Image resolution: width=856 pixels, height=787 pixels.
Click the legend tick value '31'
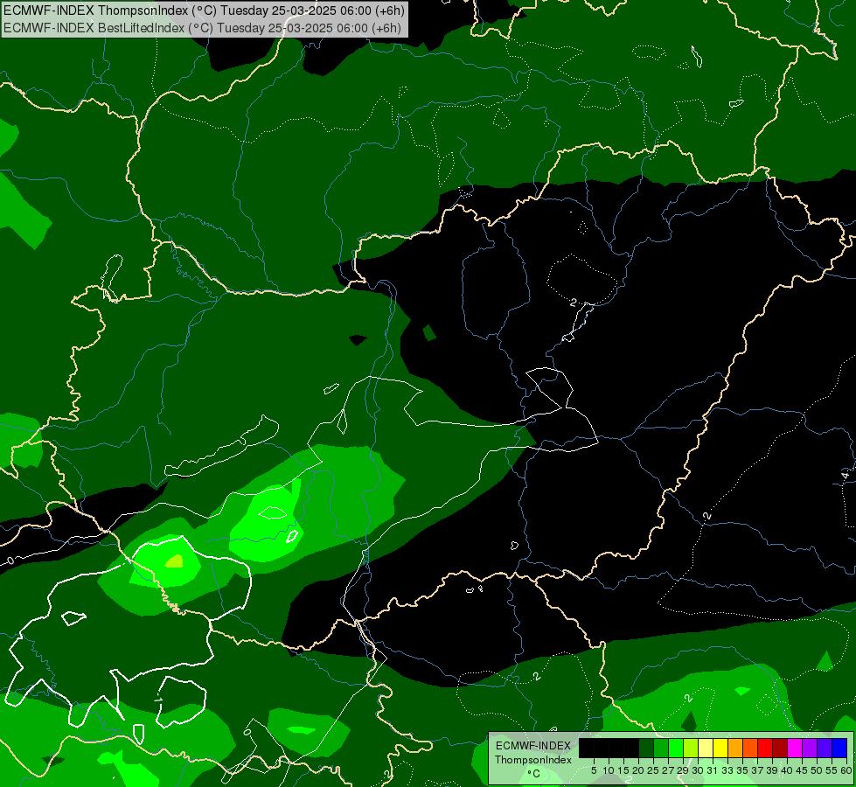[713, 770]
